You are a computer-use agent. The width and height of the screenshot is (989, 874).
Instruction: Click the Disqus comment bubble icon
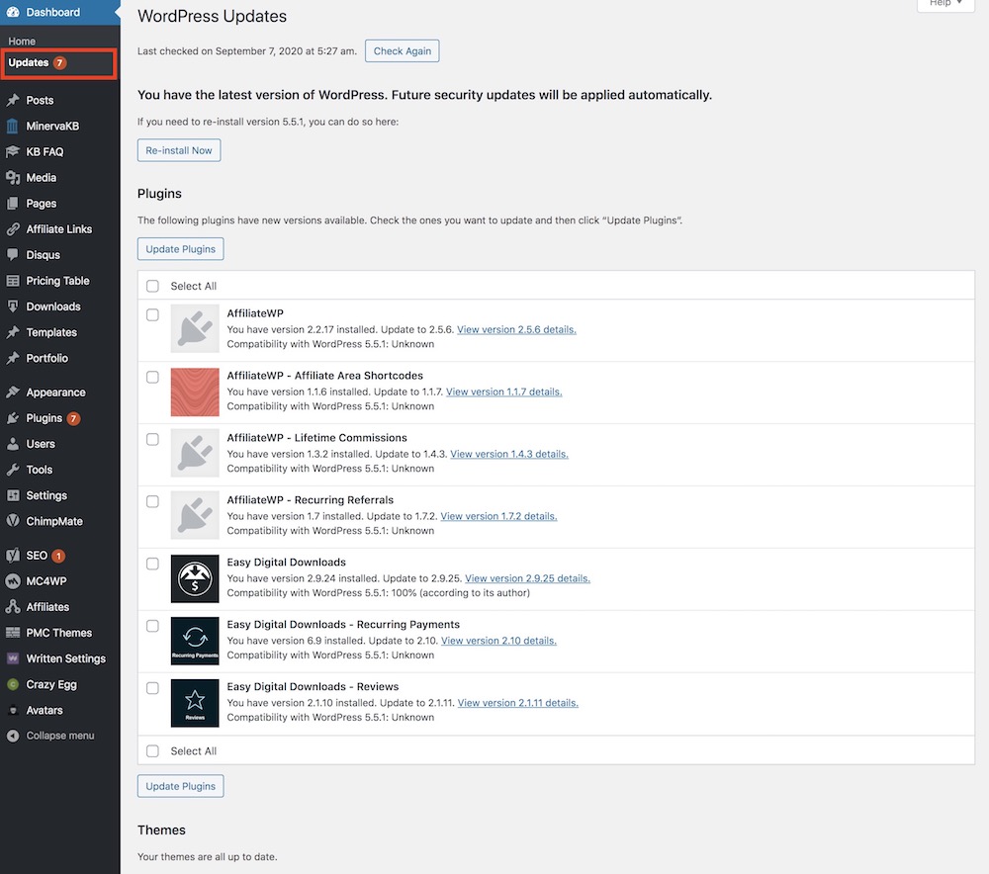[x=13, y=255]
